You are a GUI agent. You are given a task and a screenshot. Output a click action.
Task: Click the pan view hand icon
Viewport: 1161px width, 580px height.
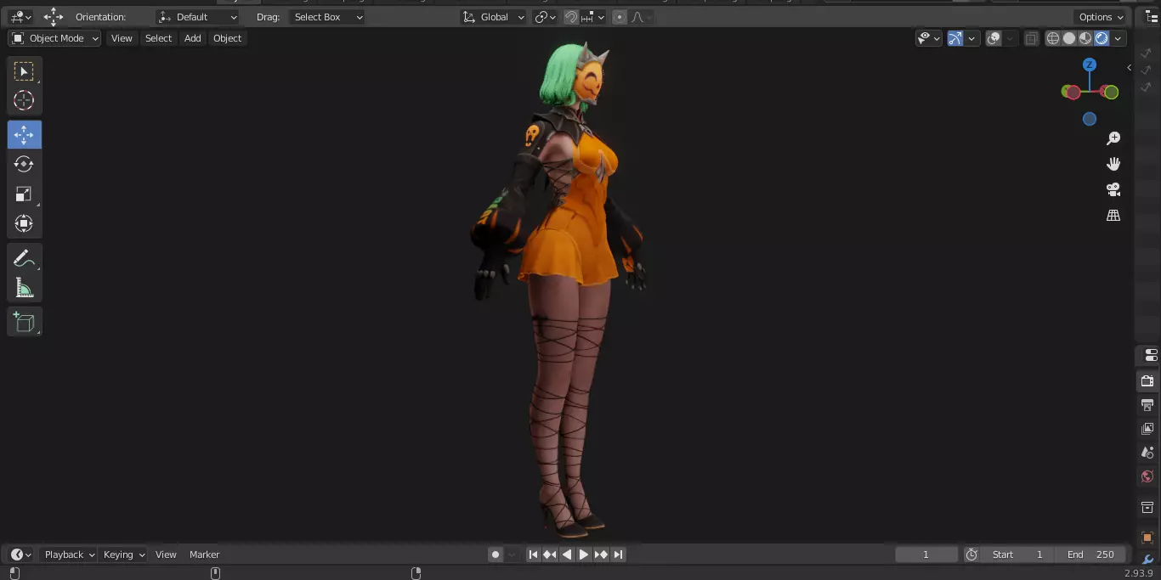(x=1113, y=164)
